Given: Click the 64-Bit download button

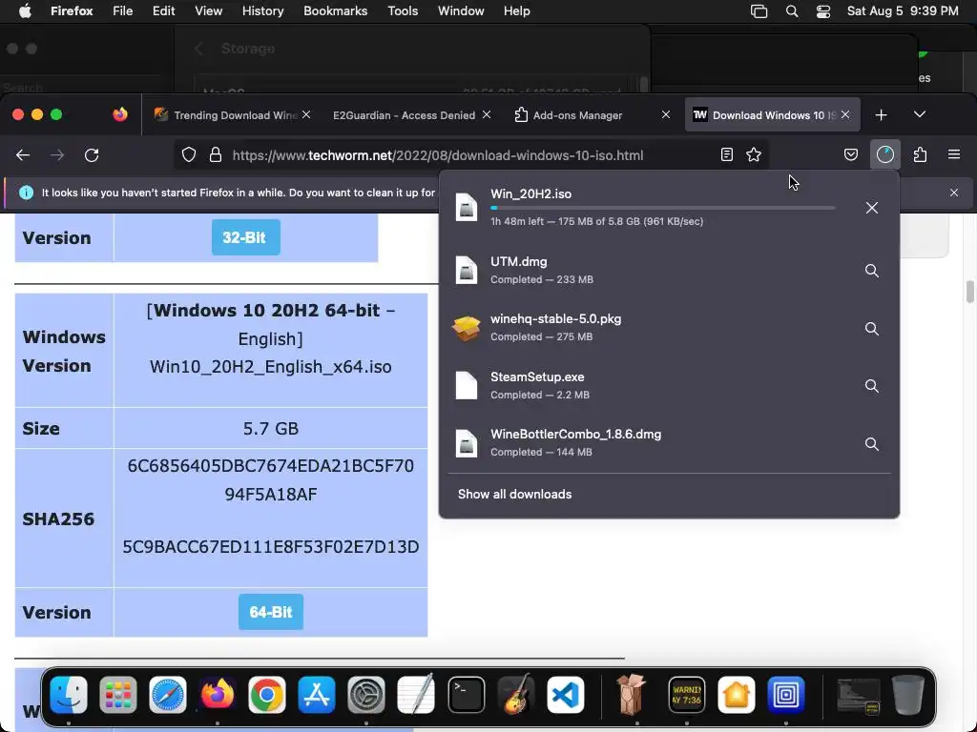Looking at the screenshot, I should pos(270,612).
